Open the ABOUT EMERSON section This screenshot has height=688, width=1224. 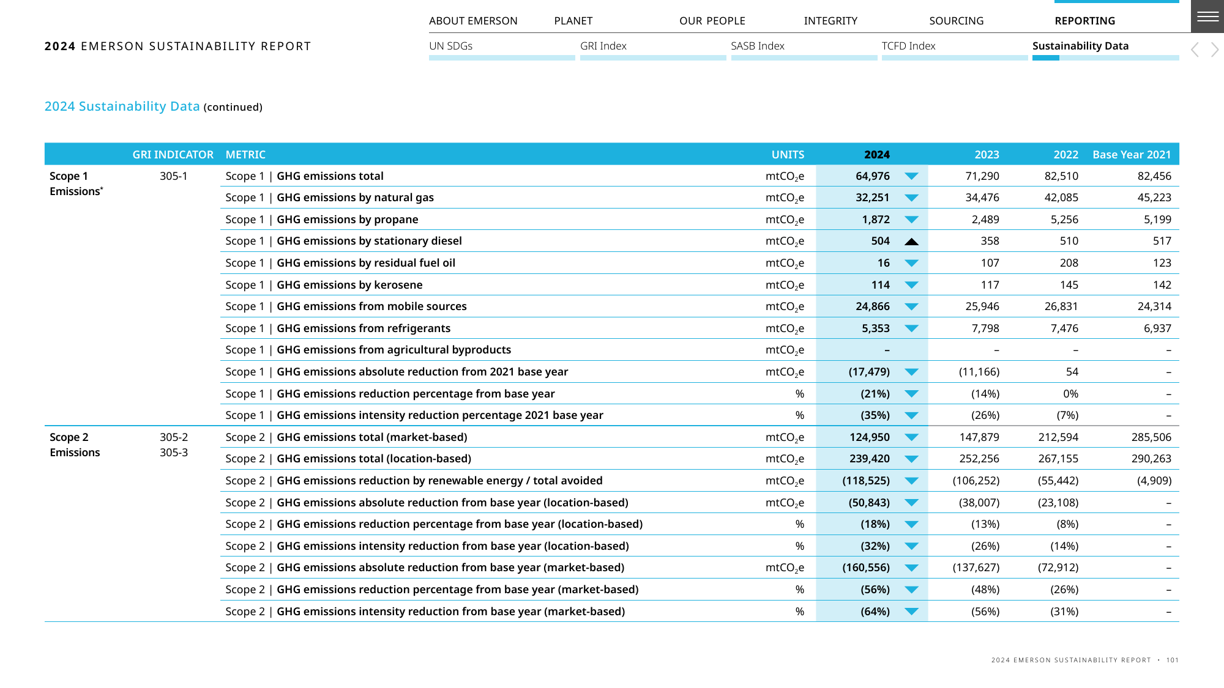point(473,21)
